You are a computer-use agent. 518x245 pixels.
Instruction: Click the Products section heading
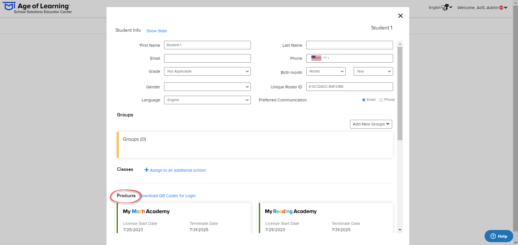click(126, 196)
